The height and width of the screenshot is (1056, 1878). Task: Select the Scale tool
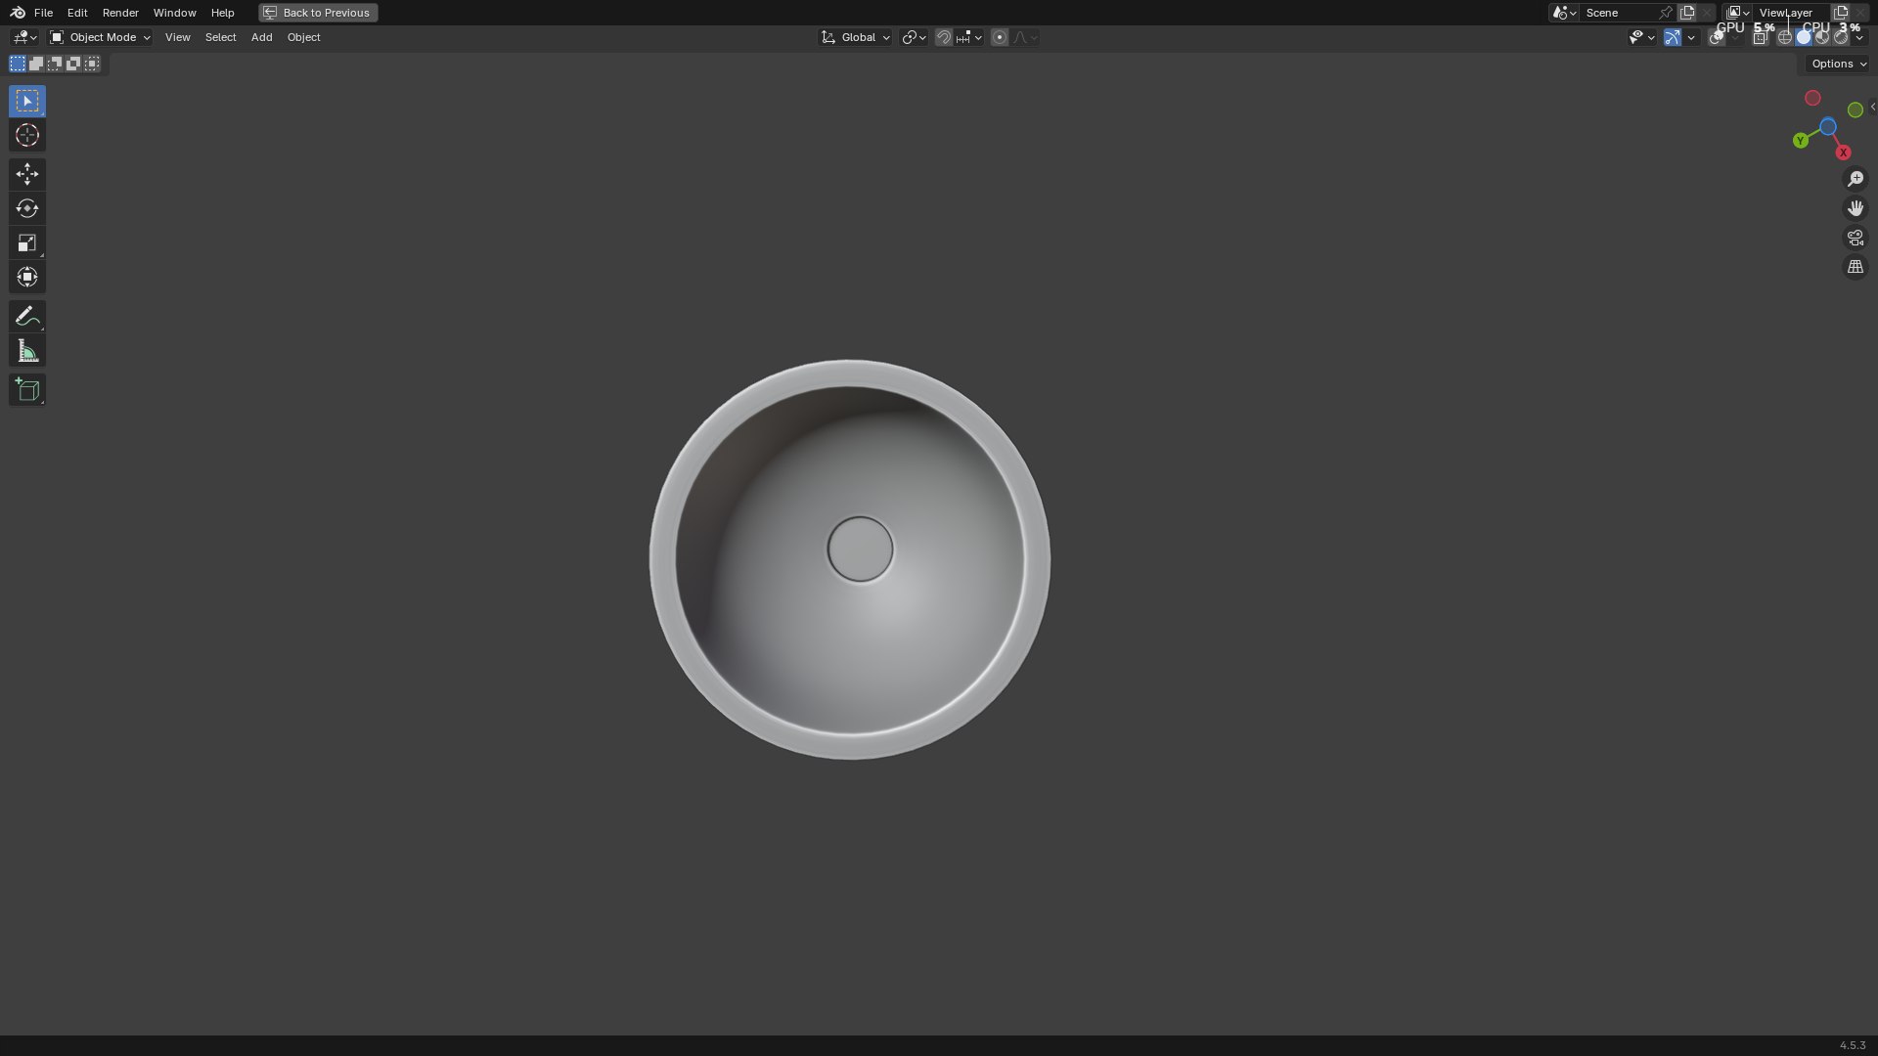pos(27,242)
